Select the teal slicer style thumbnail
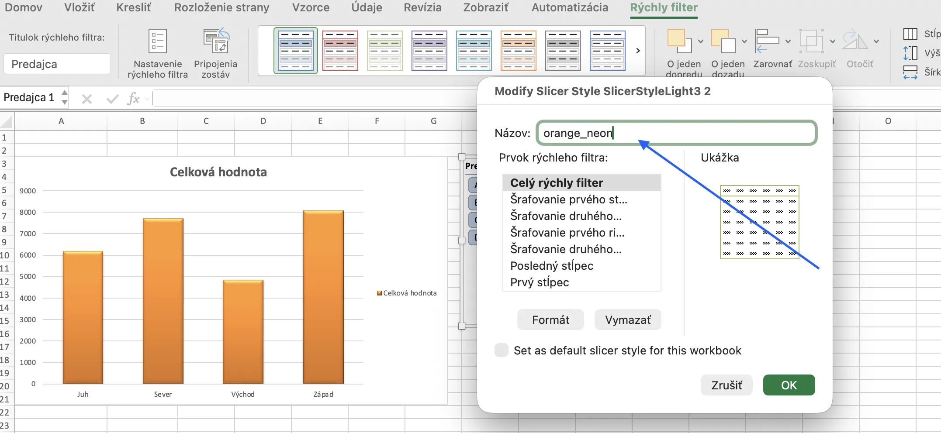The image size is (941, 433). tap(474, 51)
